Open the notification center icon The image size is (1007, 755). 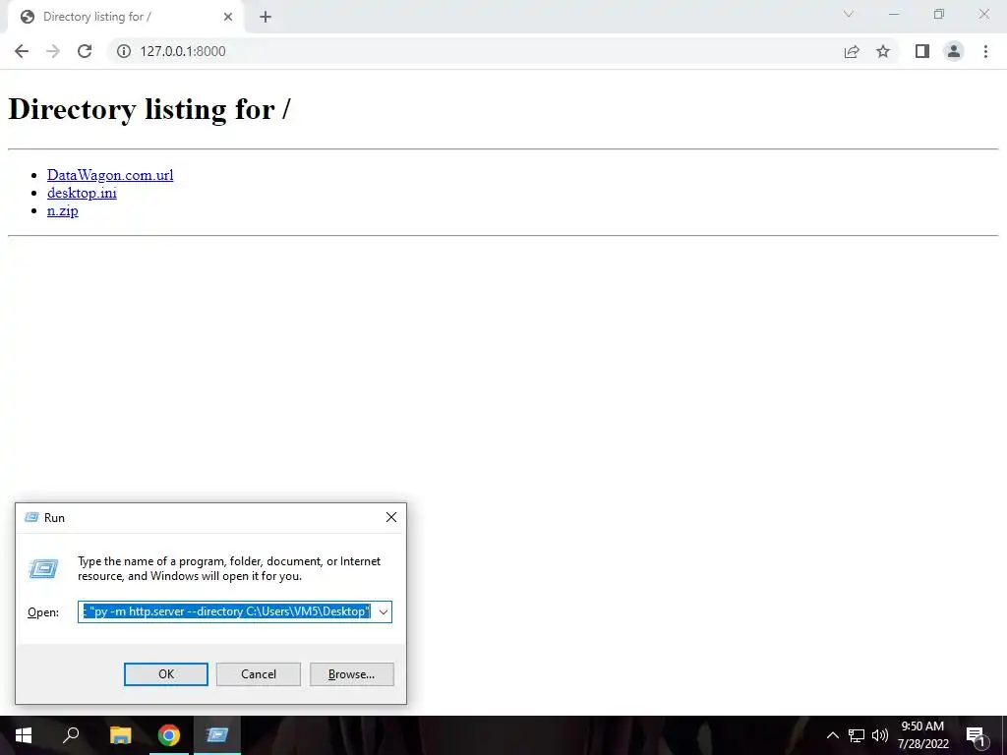[x=976, y=736]
